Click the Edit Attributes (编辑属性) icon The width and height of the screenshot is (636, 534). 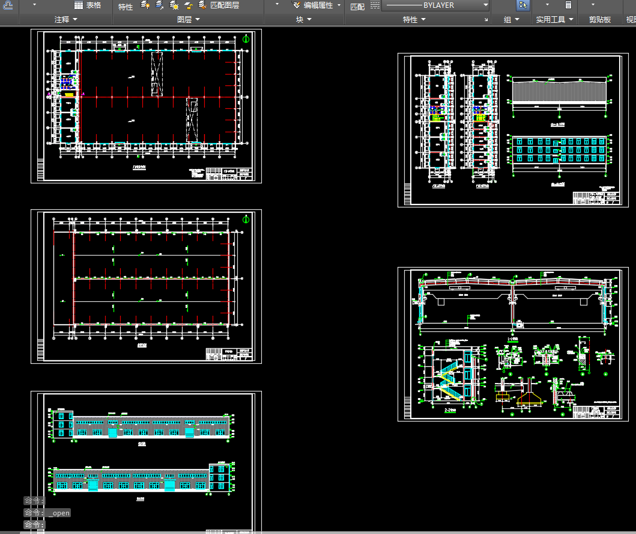pos(297,5)
